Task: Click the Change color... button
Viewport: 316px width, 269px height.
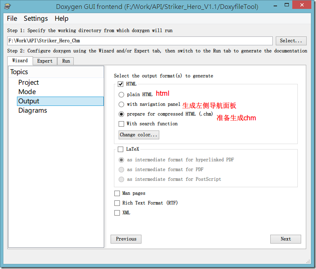Action: pos(139,135)
